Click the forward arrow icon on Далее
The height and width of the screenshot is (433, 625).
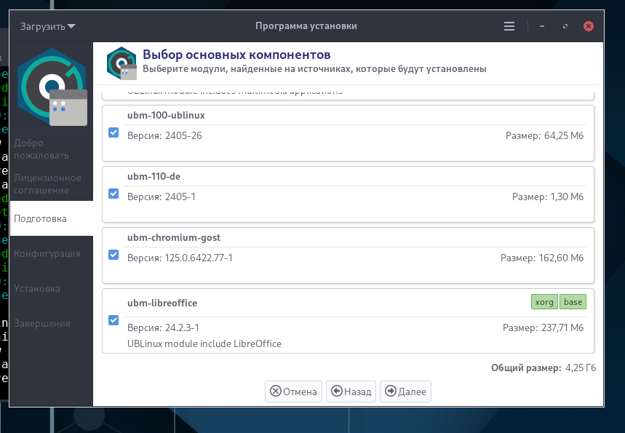tap(391, 391)
